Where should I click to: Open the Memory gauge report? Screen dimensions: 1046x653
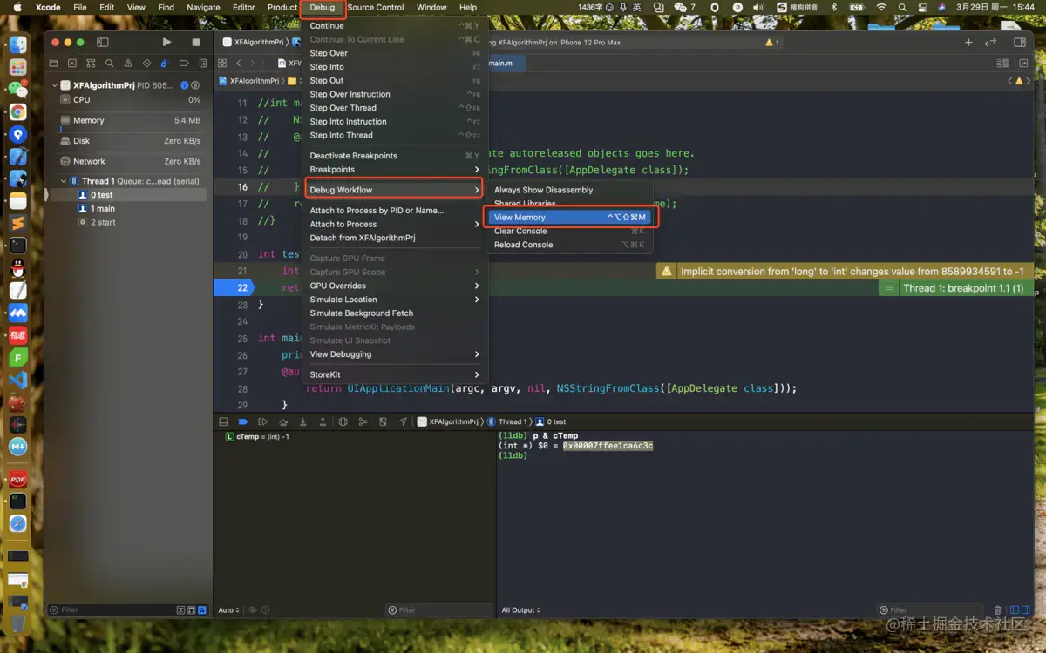(x=129, y=120)
